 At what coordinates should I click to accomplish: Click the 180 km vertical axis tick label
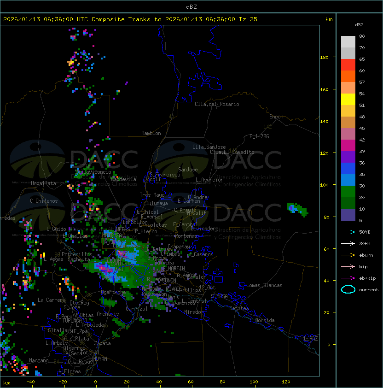click(324, 58)
